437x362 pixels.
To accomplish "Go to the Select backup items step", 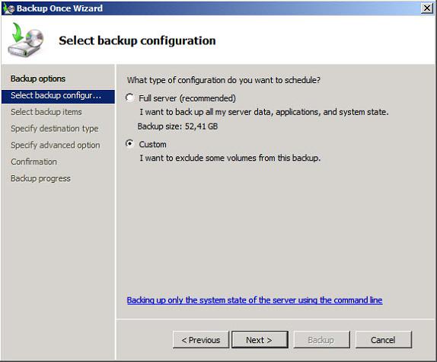I will 46,112.
